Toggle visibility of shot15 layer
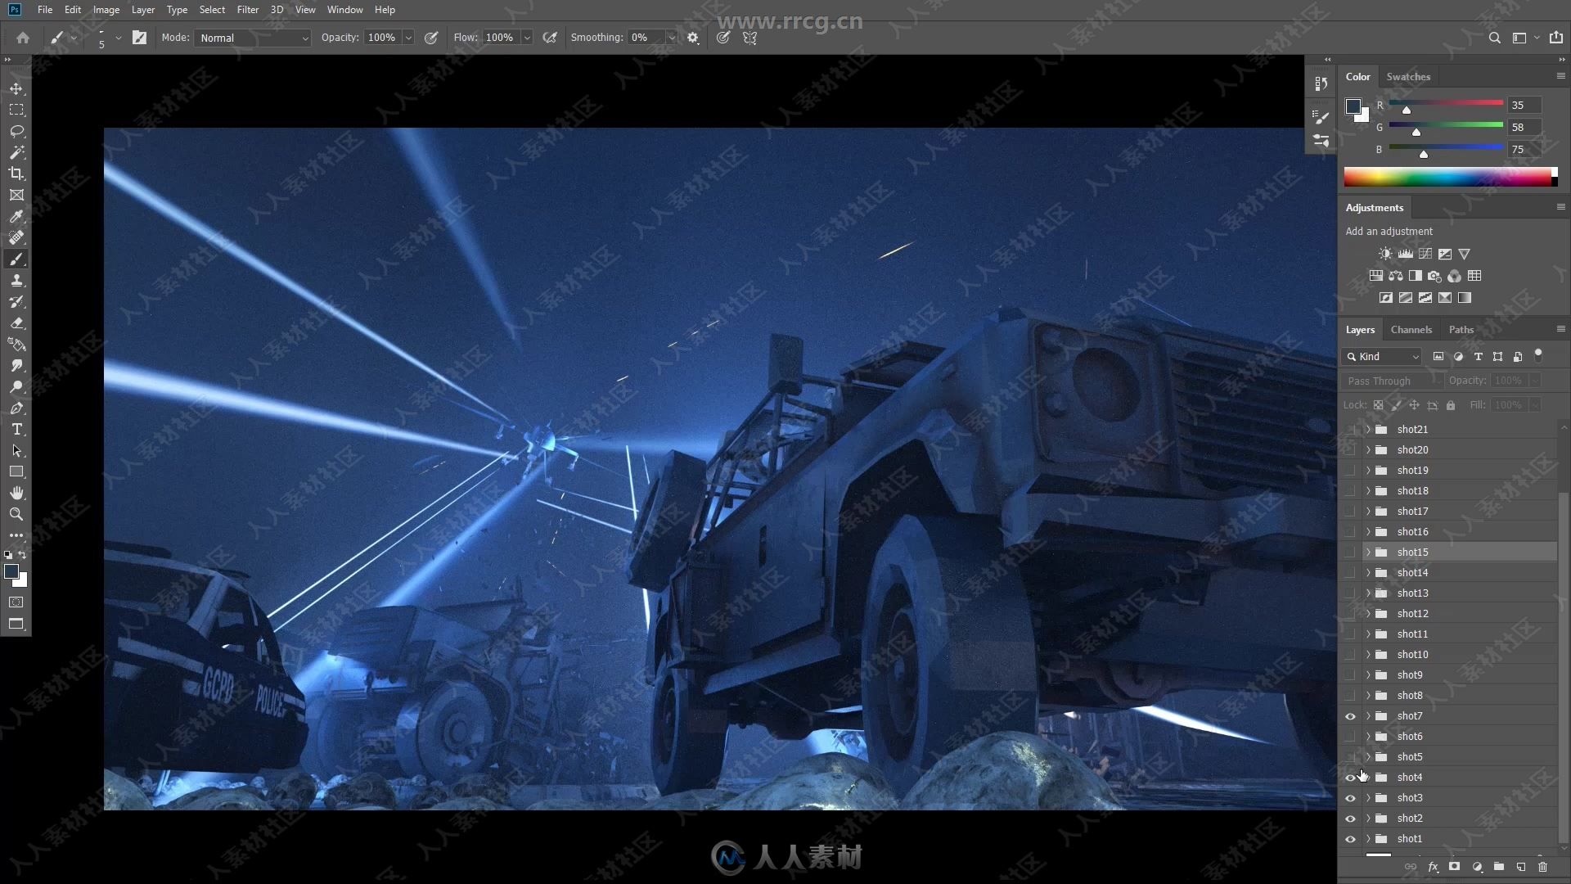The image size is (1571, 884). click(1350, 552)
